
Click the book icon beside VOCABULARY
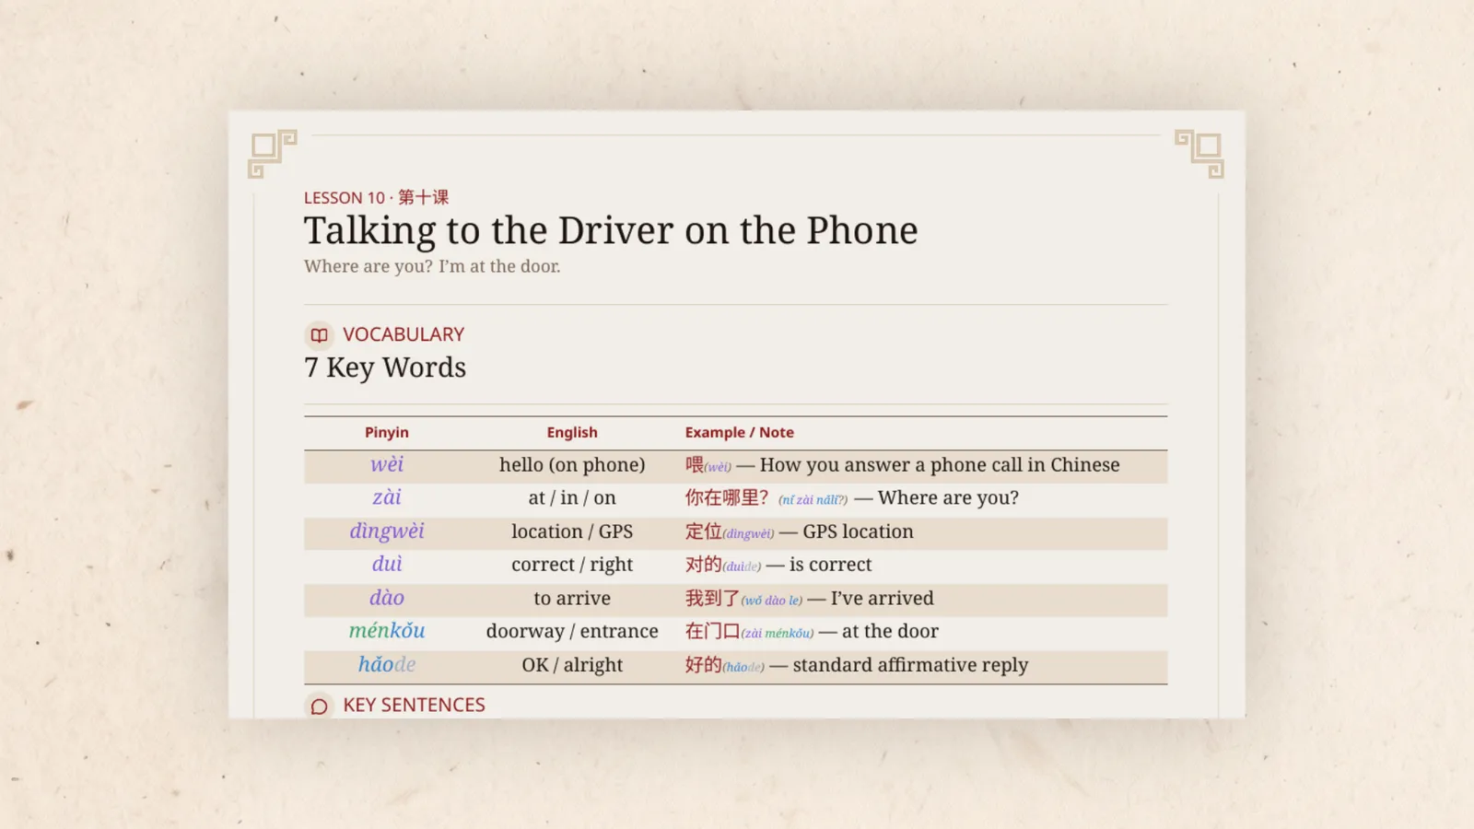[x=319, y=334]
